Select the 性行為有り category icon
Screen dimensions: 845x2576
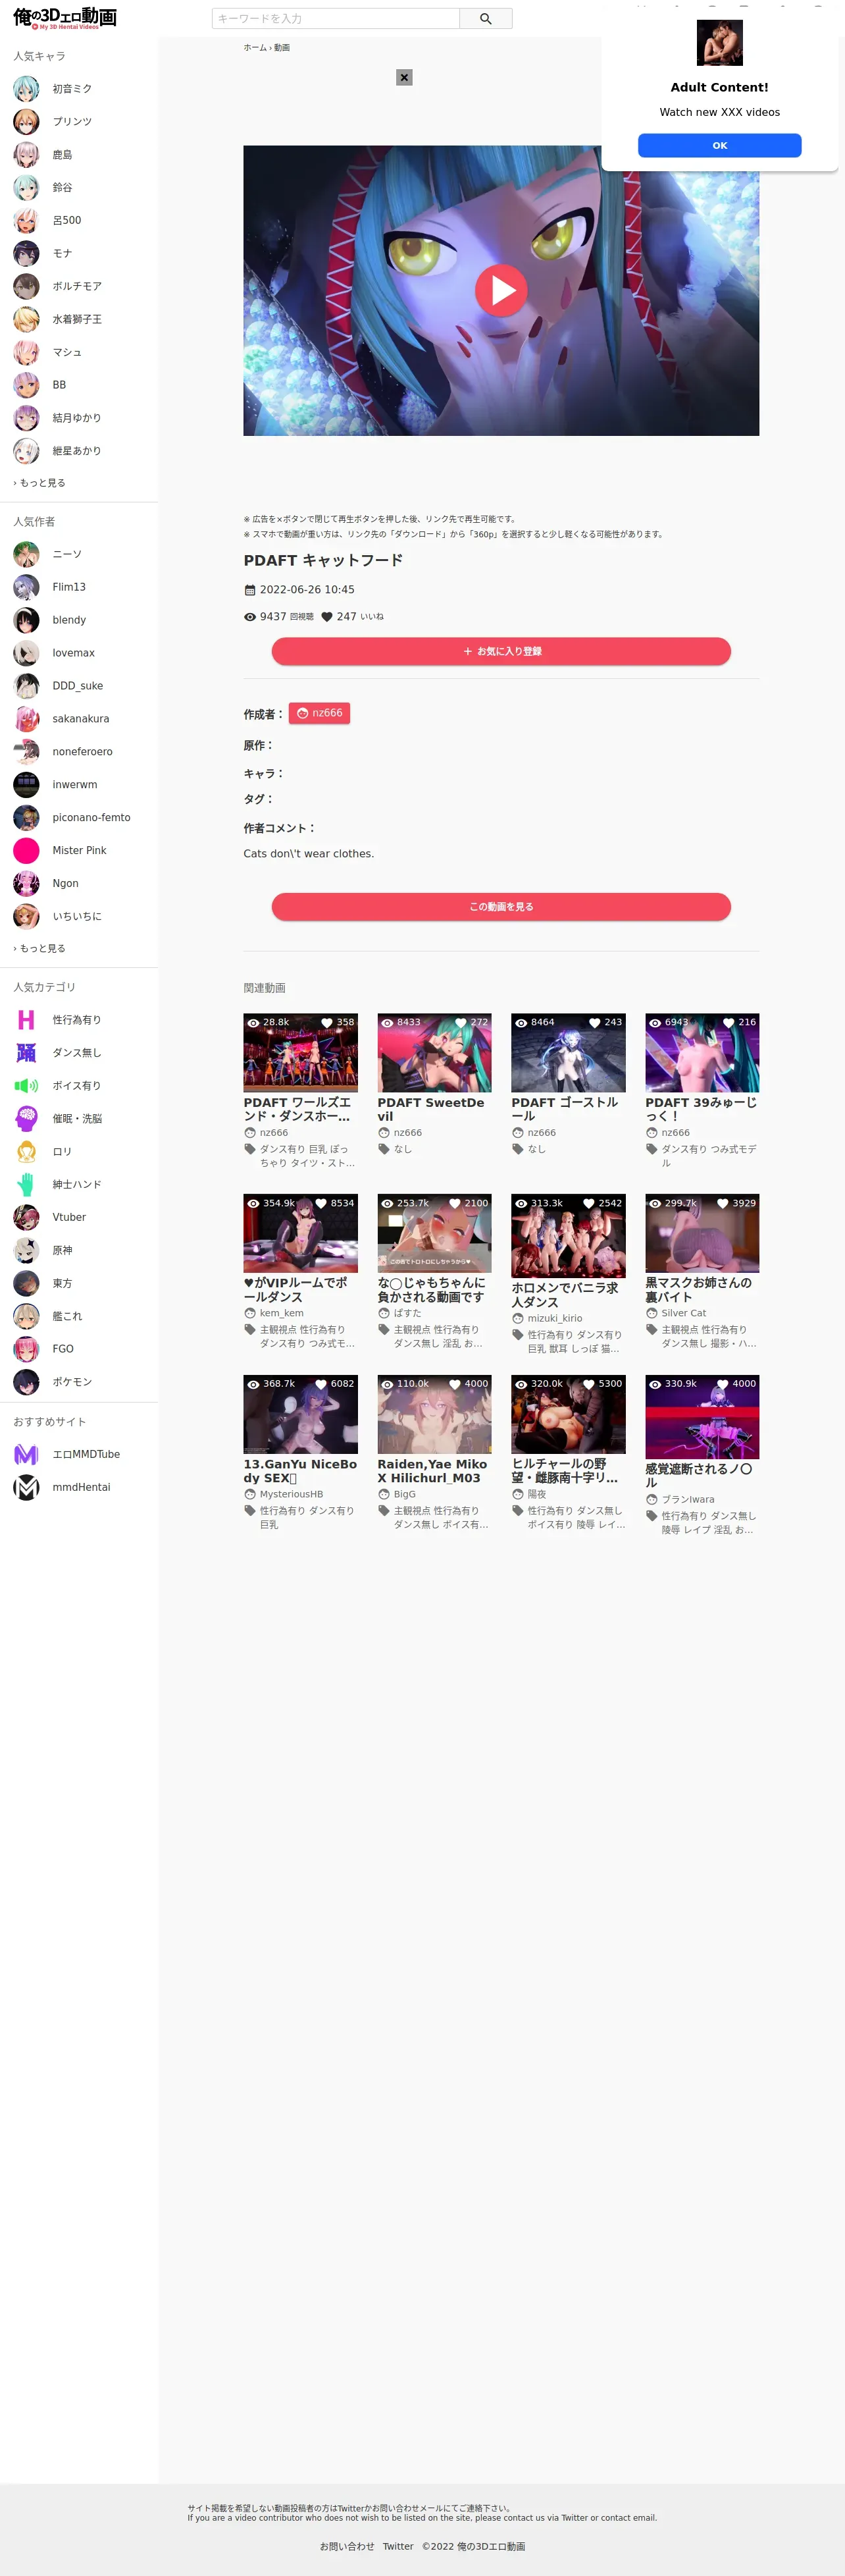click(x=26, y=1020)
